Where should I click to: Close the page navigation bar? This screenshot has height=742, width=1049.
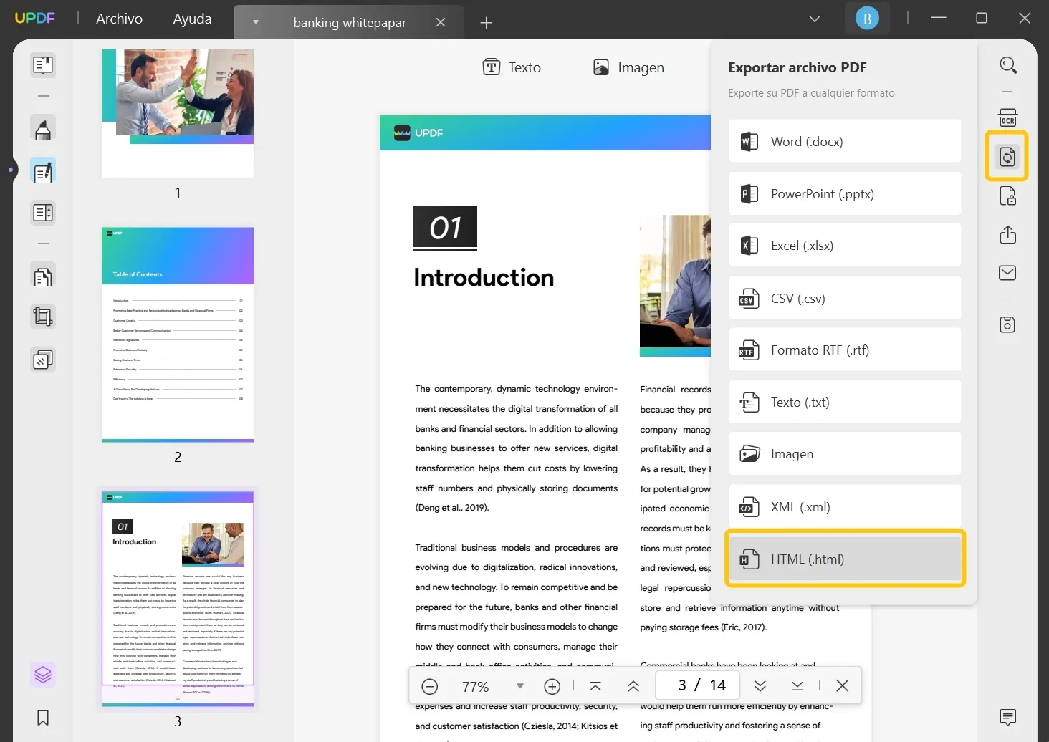pos(843,686)
